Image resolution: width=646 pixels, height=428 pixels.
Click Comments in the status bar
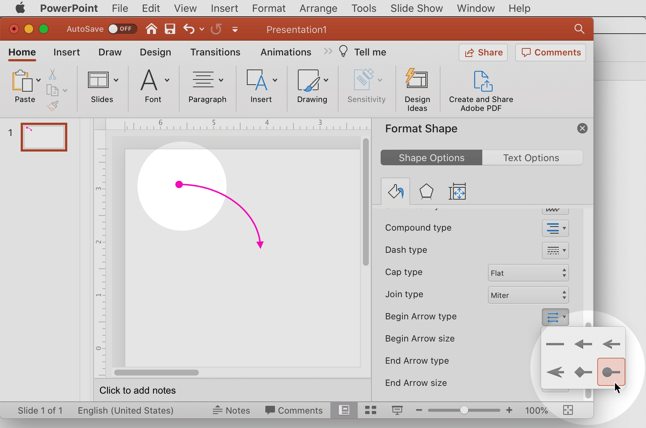(294, 410)
